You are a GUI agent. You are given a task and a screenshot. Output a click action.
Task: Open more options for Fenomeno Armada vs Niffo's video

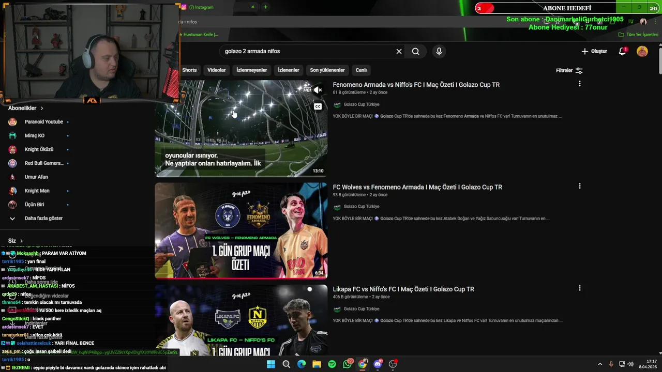579,84
